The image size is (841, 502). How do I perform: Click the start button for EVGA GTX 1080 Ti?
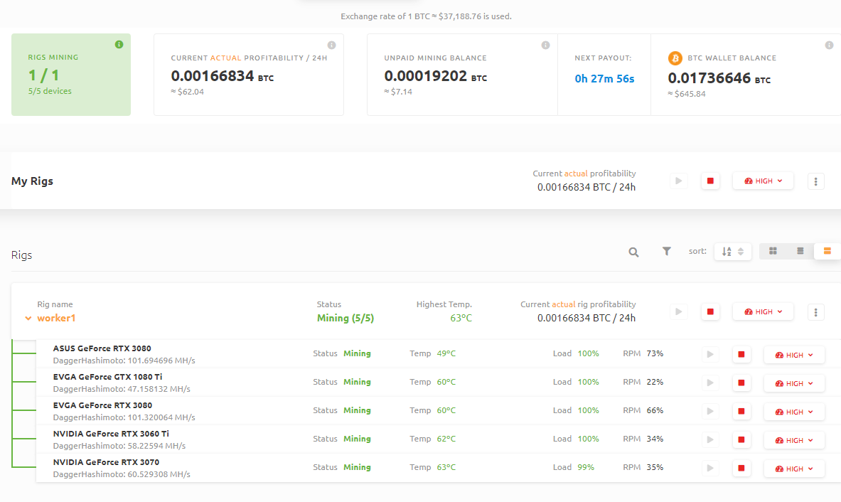pos(709,383)
